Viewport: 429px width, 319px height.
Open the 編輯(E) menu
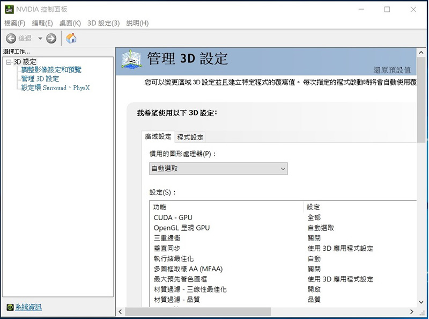pos(42,23)
